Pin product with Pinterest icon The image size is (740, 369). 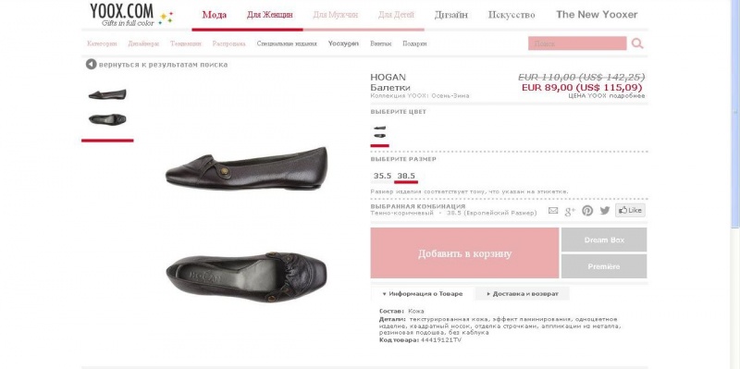pos(587,211)
